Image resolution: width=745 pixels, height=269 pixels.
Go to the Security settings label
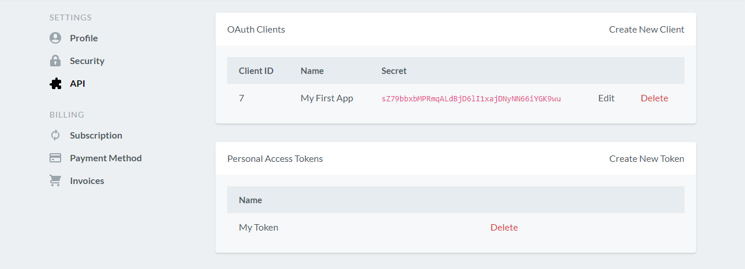click(87, 61)
